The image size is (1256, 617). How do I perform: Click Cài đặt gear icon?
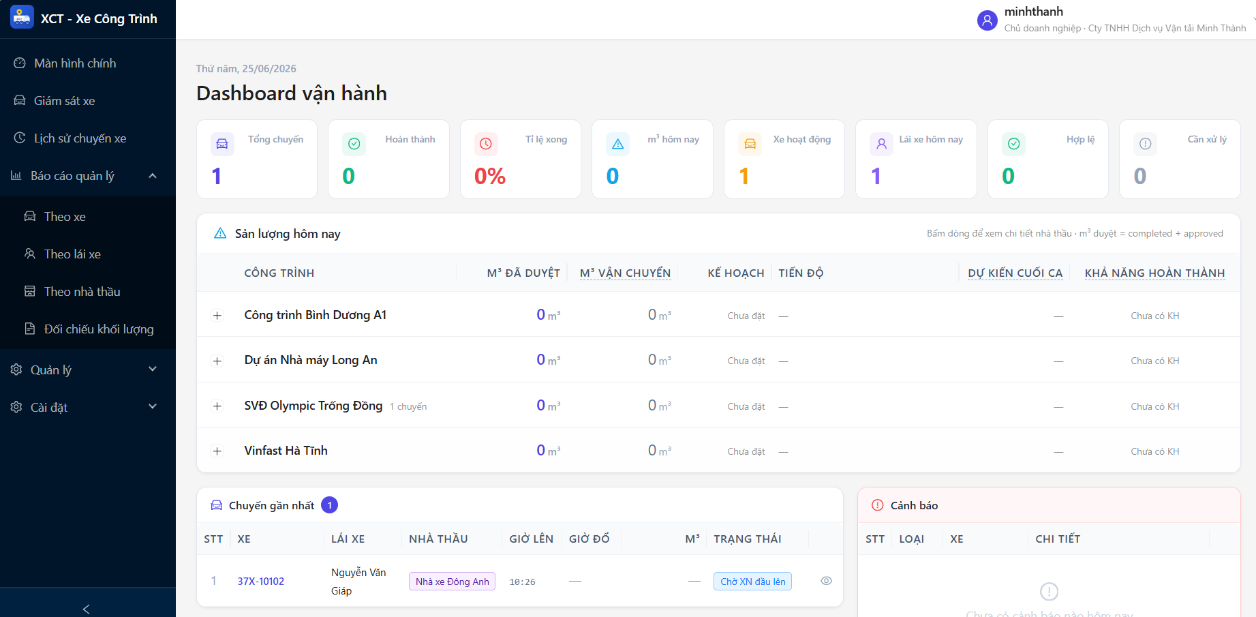coord(16,407)
